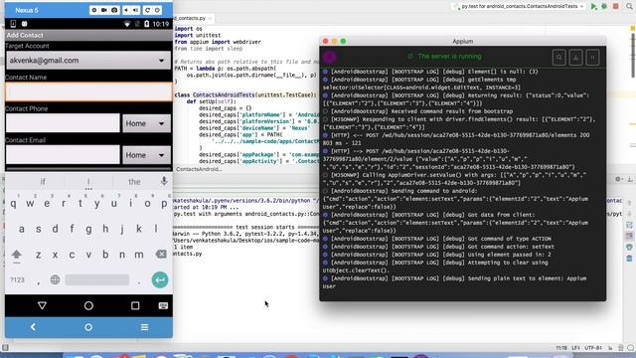This screenshot has height=358, width=636.
Task: Click the emulator record video camera icon
Action: [x=104, y=10]
